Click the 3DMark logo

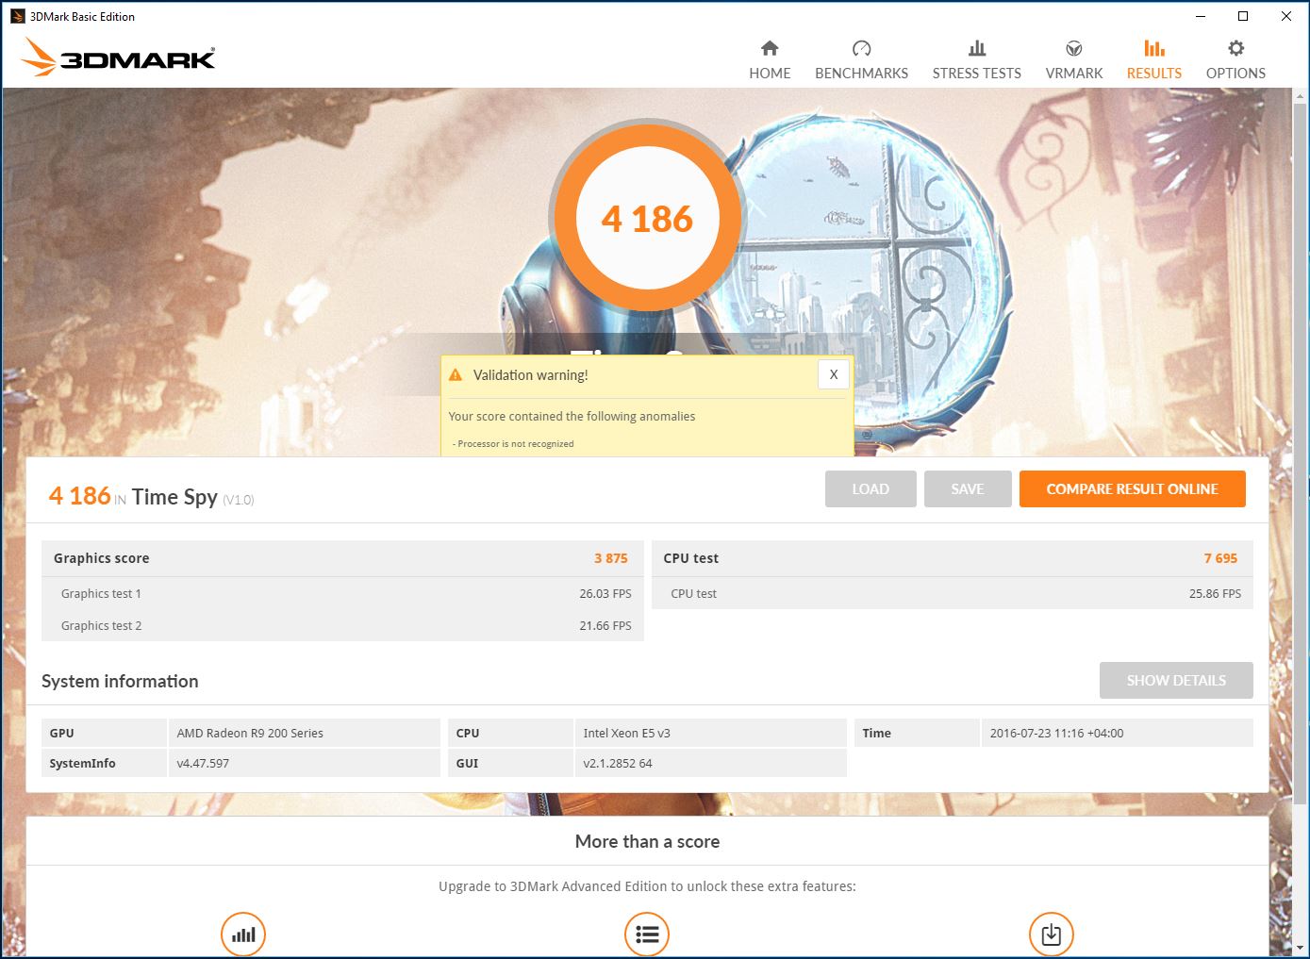point(119,58)
